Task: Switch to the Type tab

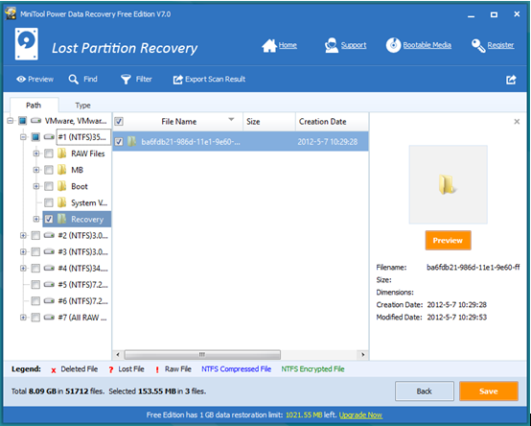Action: point(83,106)
